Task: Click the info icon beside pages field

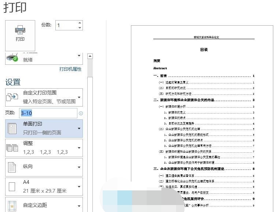Action: (x=81, y=114)
